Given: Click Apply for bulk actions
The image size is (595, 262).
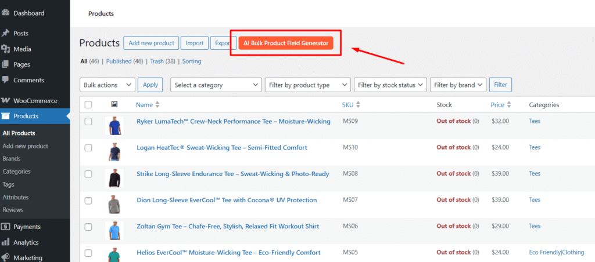Looking at the screenshot, I should 150,85.
